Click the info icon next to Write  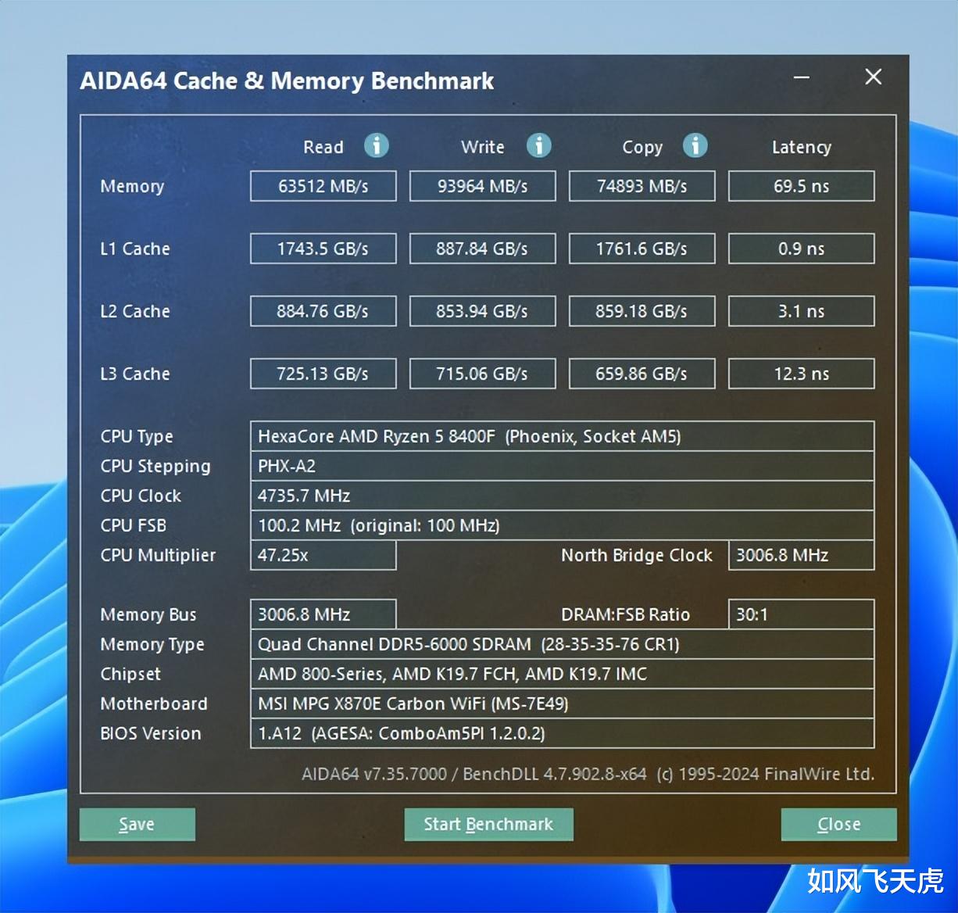pyautogui.click(x=539, y=145)
